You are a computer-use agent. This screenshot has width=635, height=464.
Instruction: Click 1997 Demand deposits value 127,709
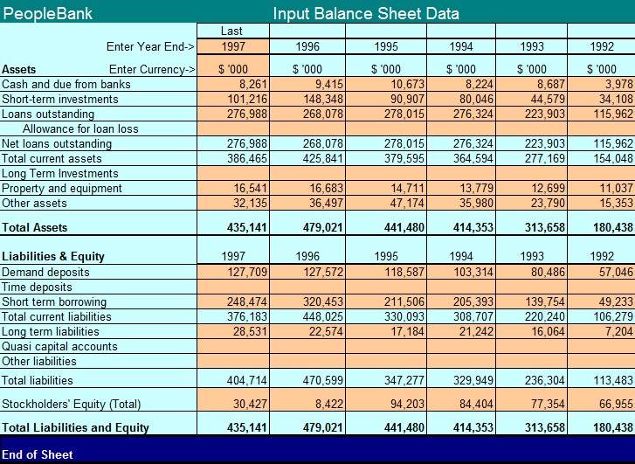click(231, 273)
